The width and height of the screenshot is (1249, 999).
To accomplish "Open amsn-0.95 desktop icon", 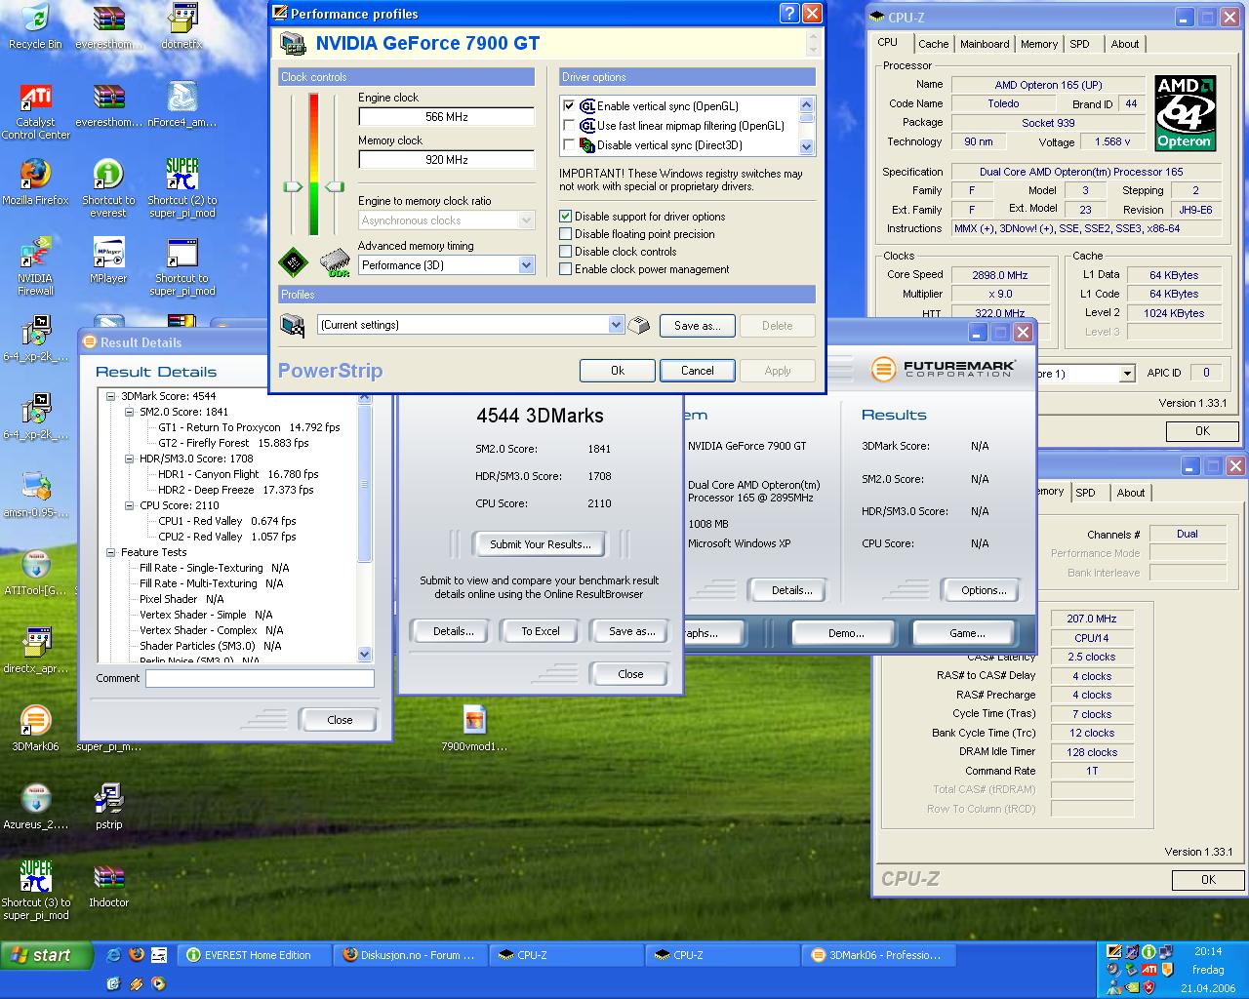I will [x=36, y=494].
